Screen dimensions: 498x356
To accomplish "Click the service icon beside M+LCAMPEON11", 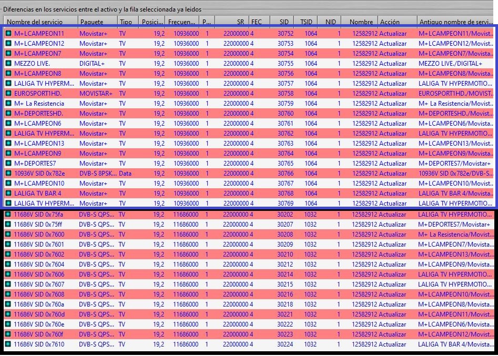I will [x=8, y=33].
